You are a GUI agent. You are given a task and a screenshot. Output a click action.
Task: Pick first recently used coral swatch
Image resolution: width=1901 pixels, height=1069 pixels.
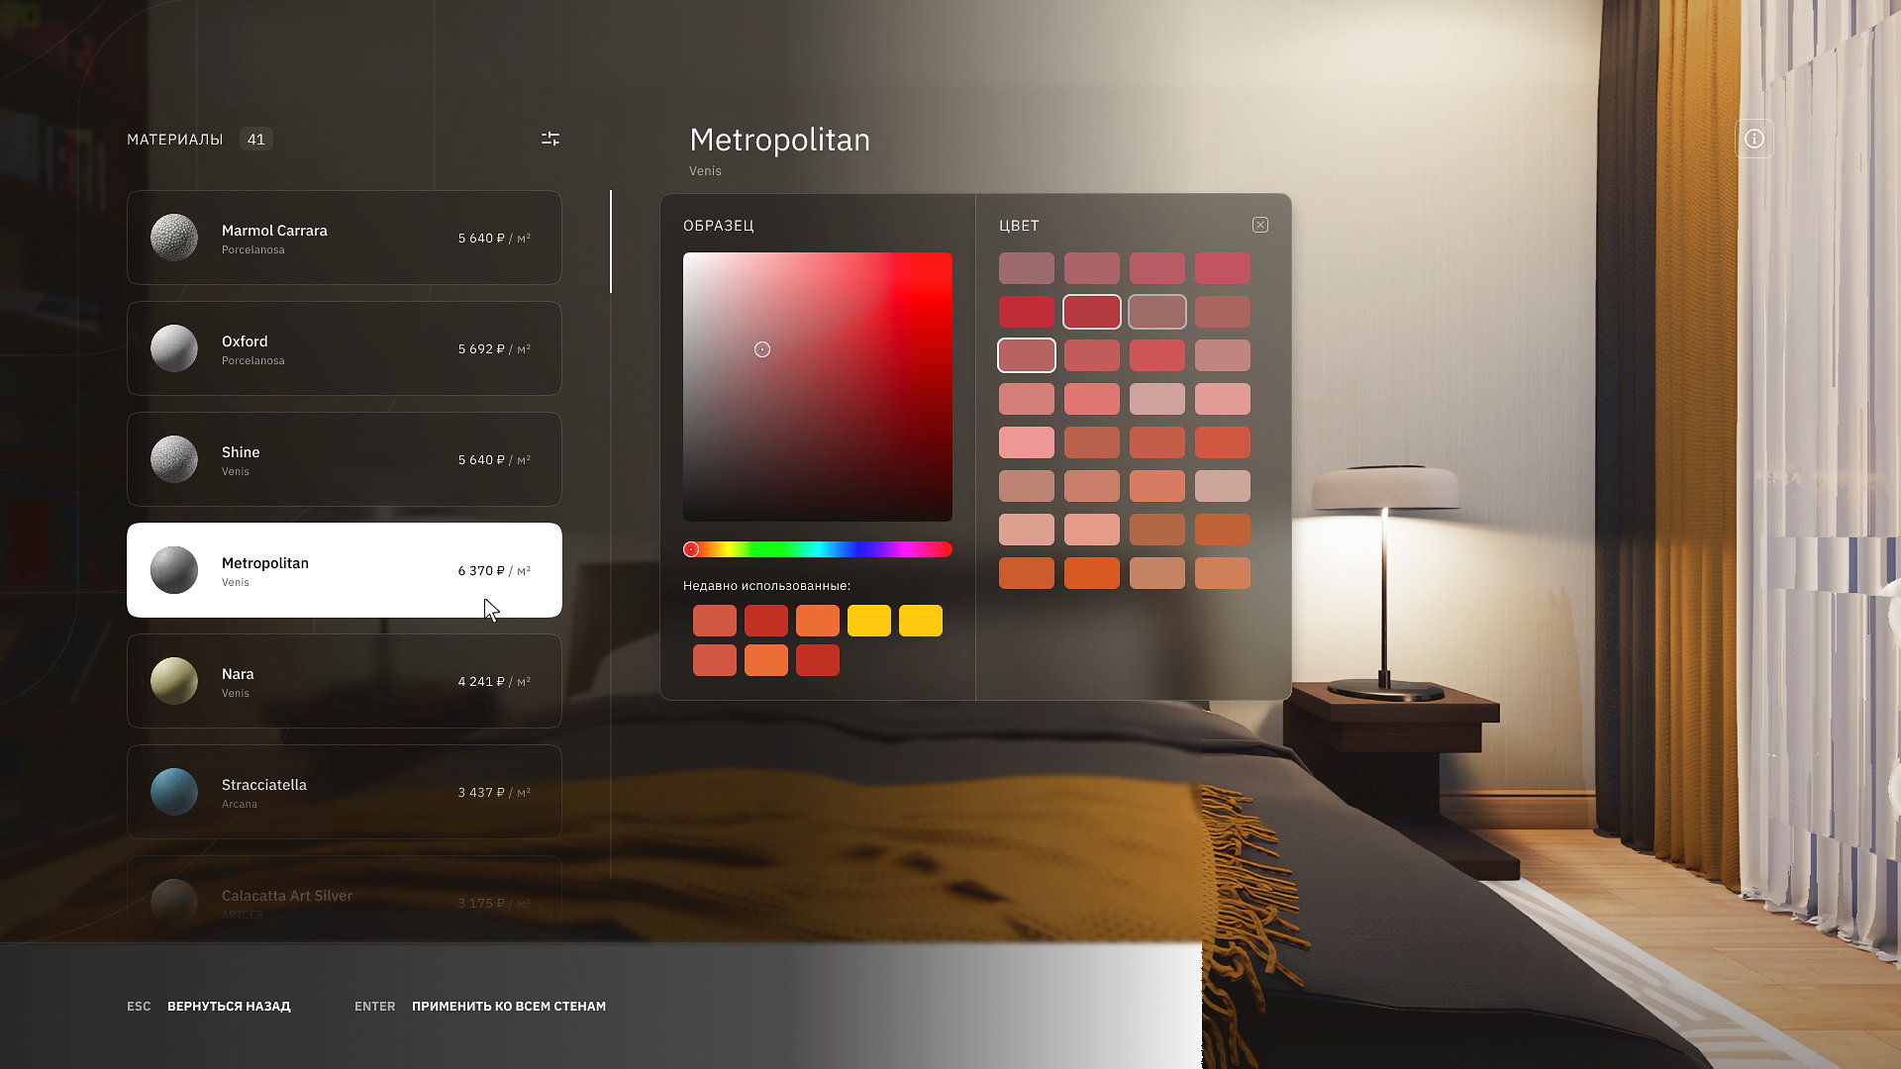(714, 621)
